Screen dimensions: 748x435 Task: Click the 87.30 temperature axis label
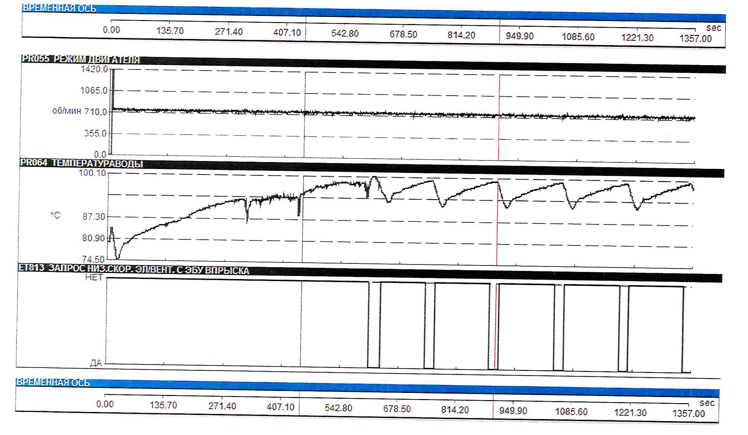[94, 217]
